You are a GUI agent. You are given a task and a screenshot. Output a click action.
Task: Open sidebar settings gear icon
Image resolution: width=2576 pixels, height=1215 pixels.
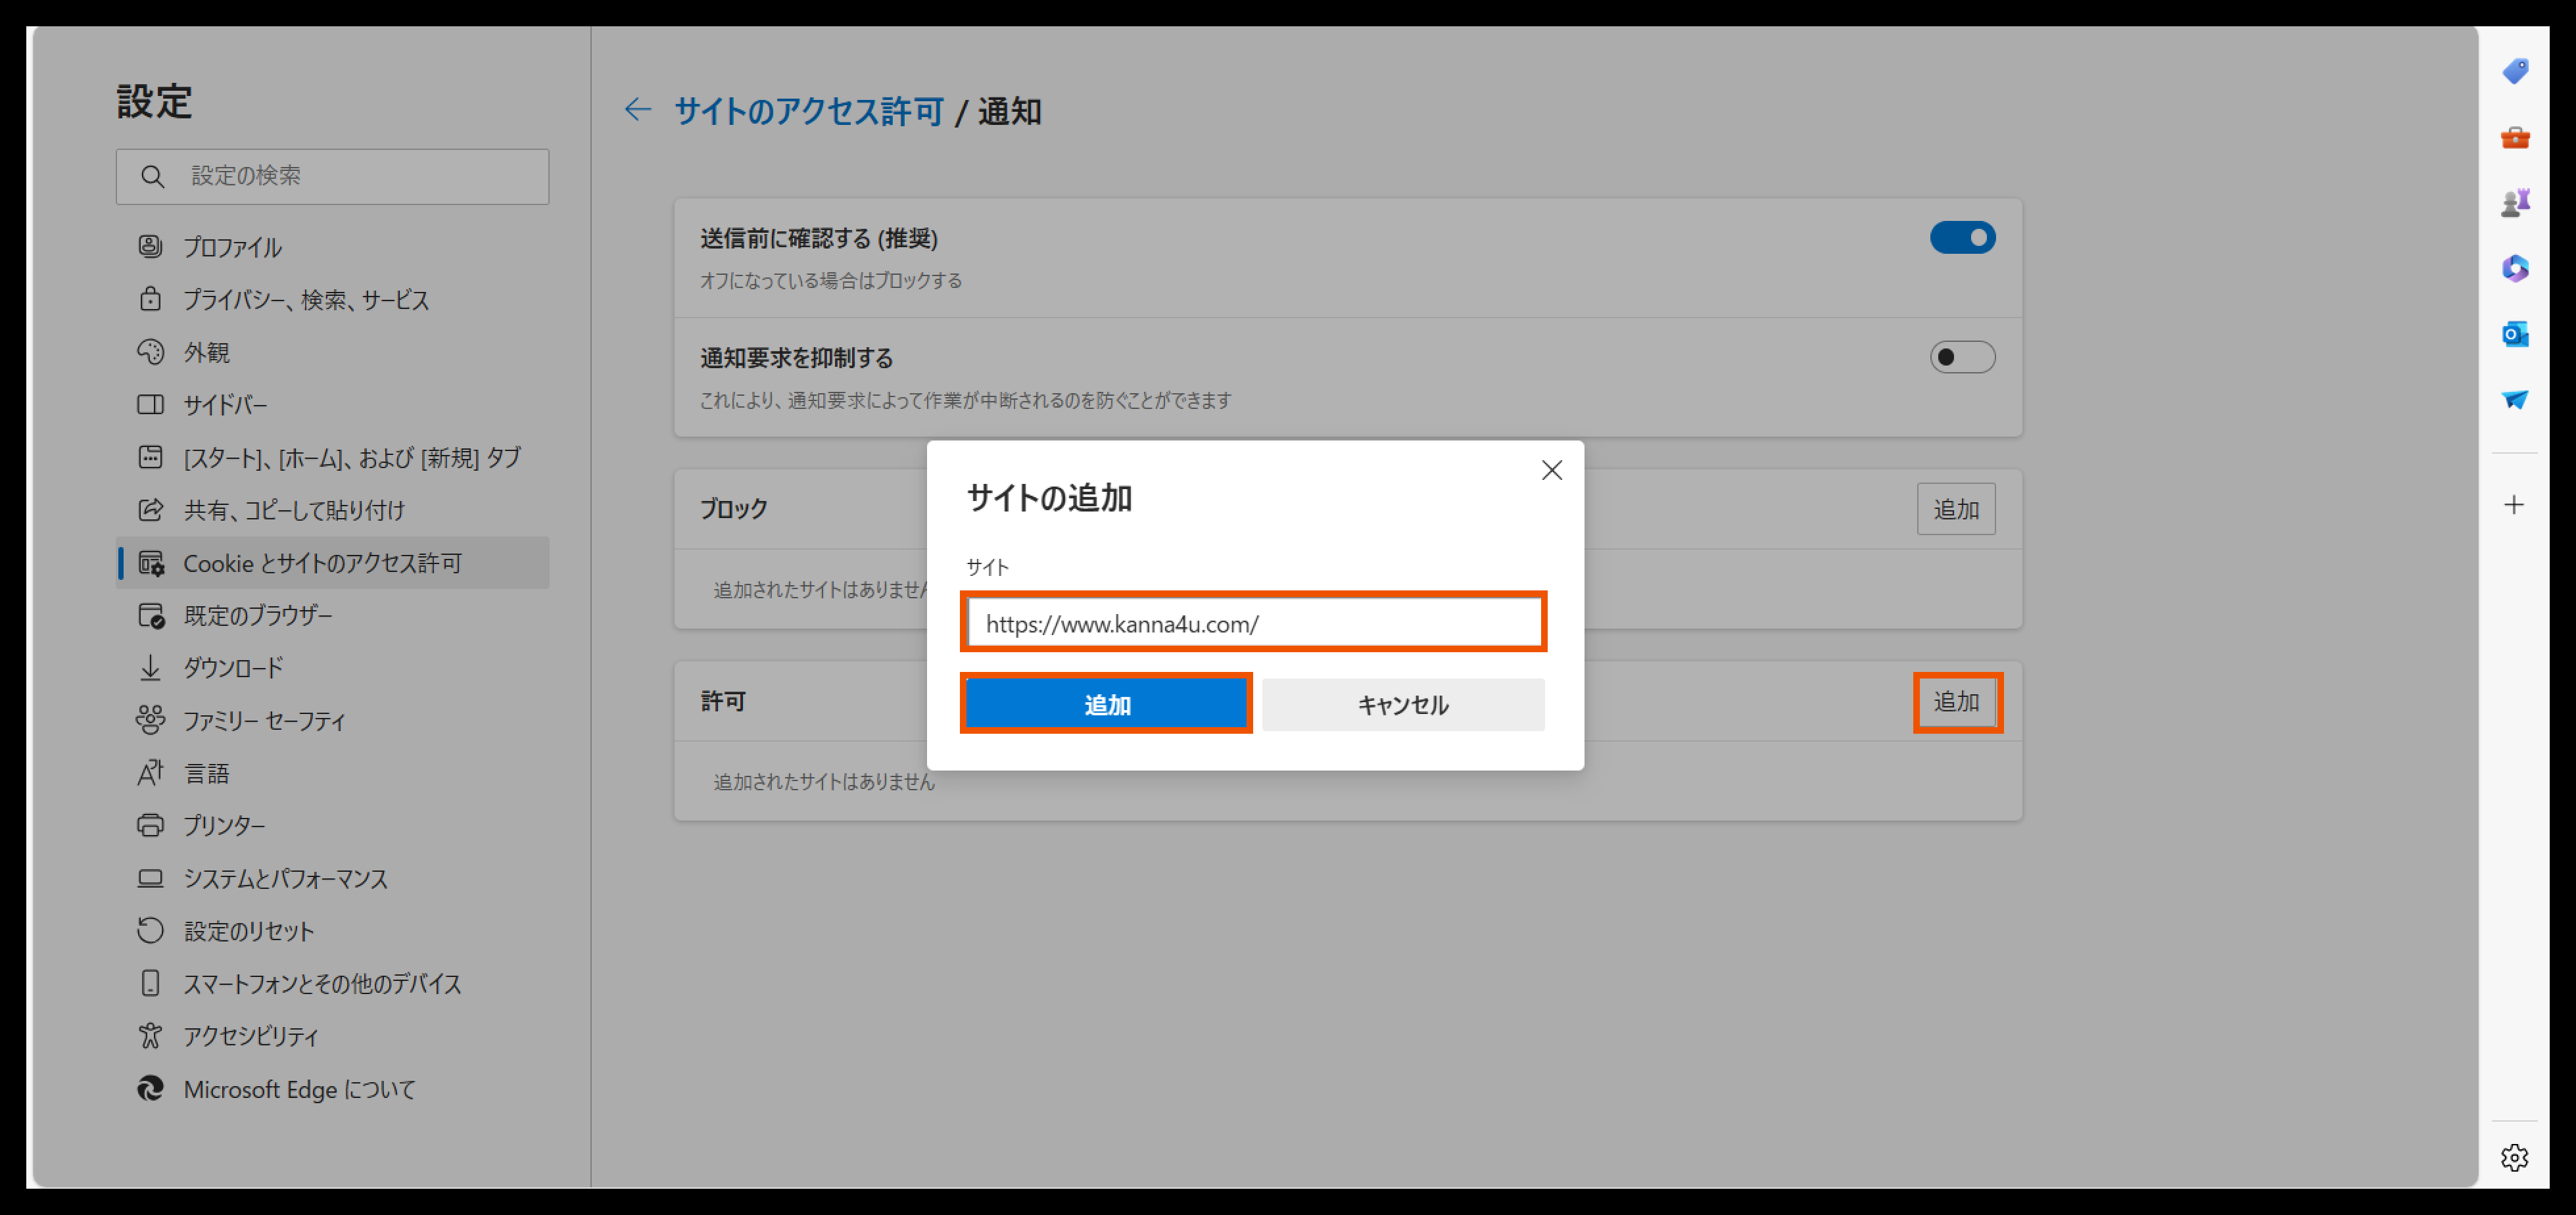tap(2514, 1157)
